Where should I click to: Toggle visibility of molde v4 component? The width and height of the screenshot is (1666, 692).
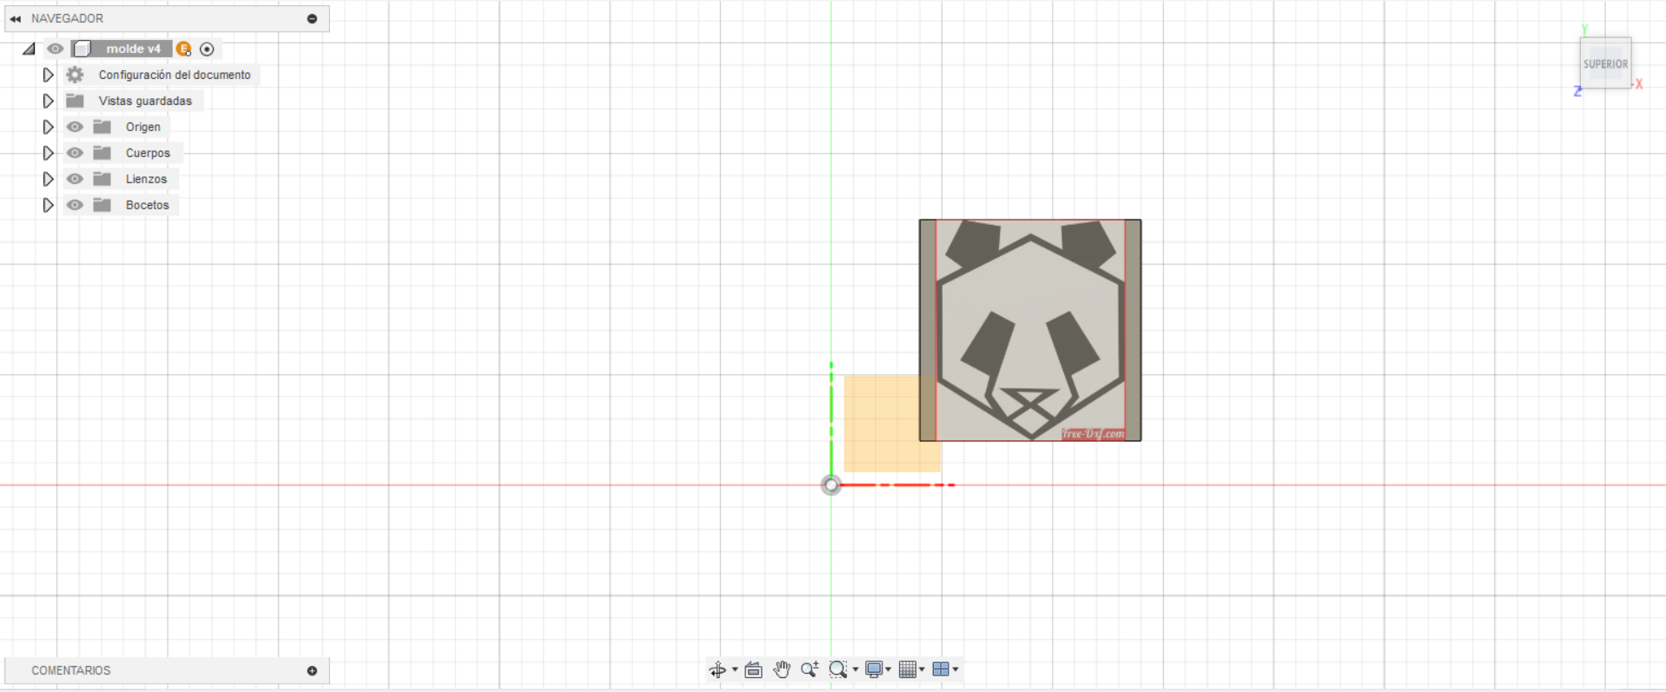click(56, 49)
